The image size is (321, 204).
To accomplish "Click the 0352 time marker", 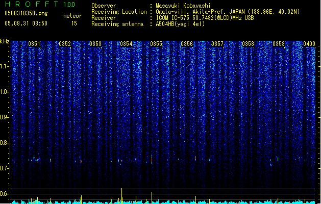I will click(65, 44).
